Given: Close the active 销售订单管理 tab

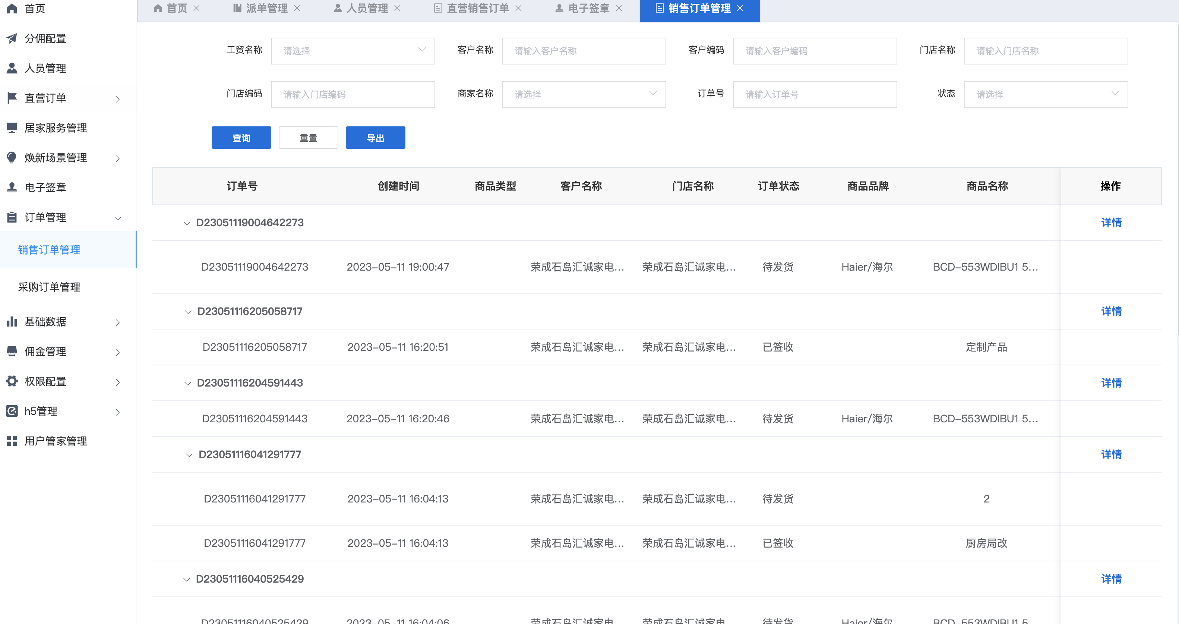Looking at the screenshot, I should click(740, 8).
